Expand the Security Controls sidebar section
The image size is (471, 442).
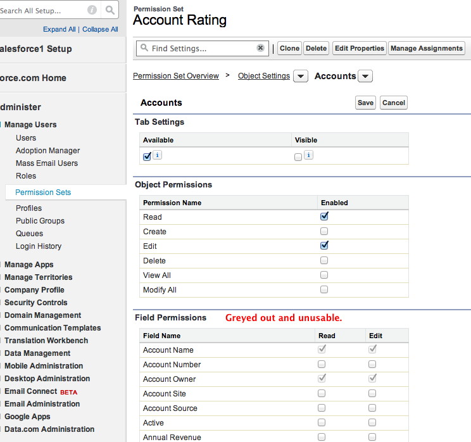[x=35, y=303]
